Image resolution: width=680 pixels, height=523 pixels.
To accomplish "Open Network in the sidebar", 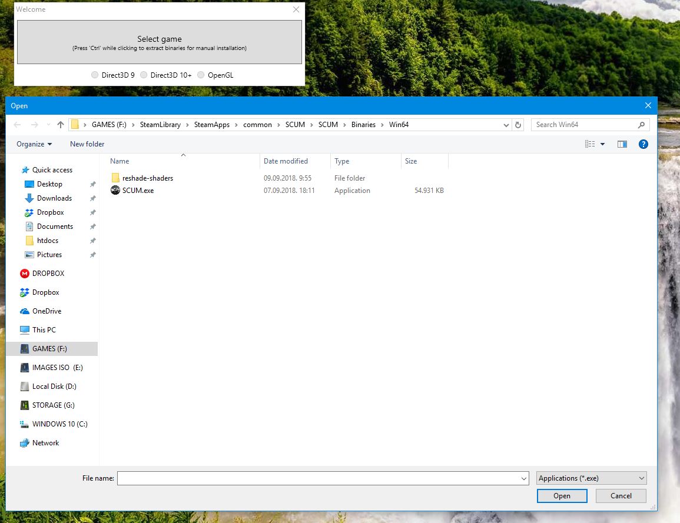I will coord(45,443).
